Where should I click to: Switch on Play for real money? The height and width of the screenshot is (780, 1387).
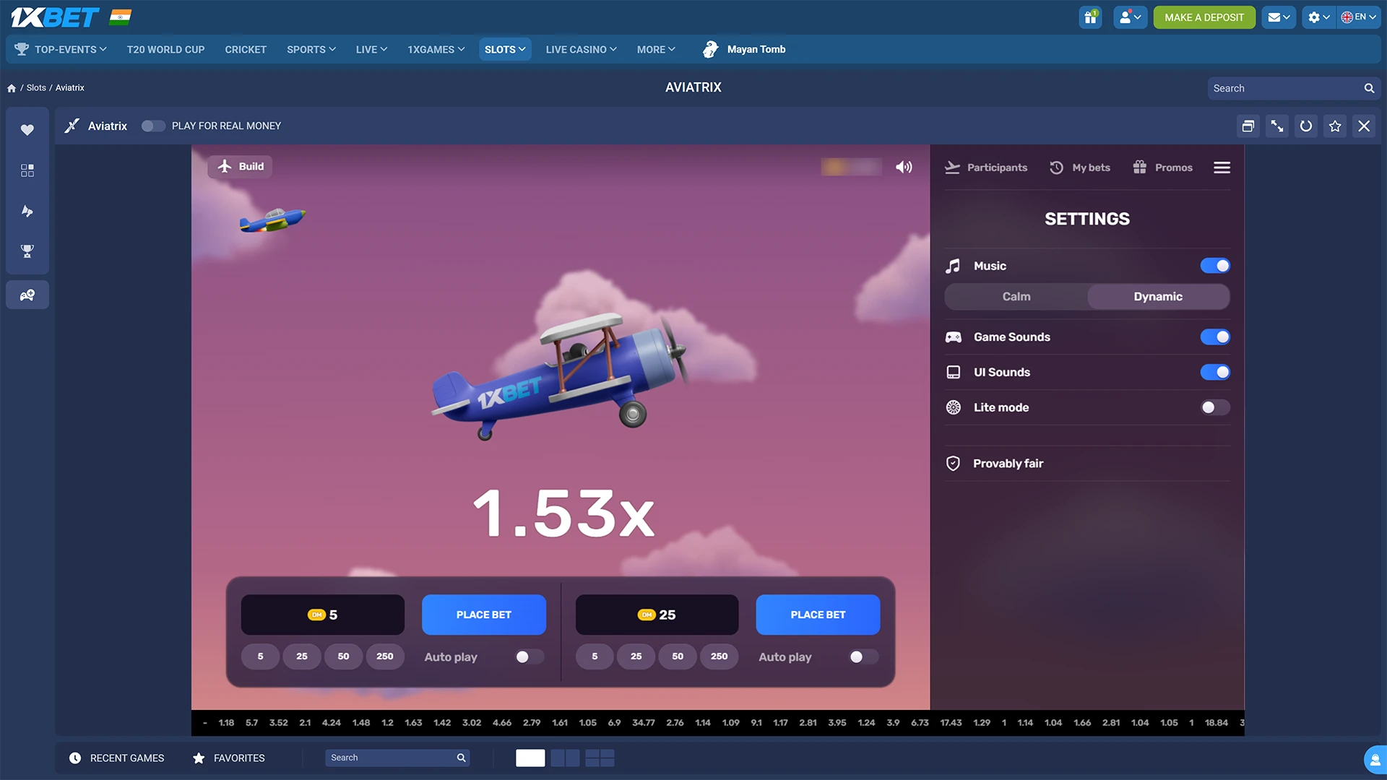pos(153,126)
